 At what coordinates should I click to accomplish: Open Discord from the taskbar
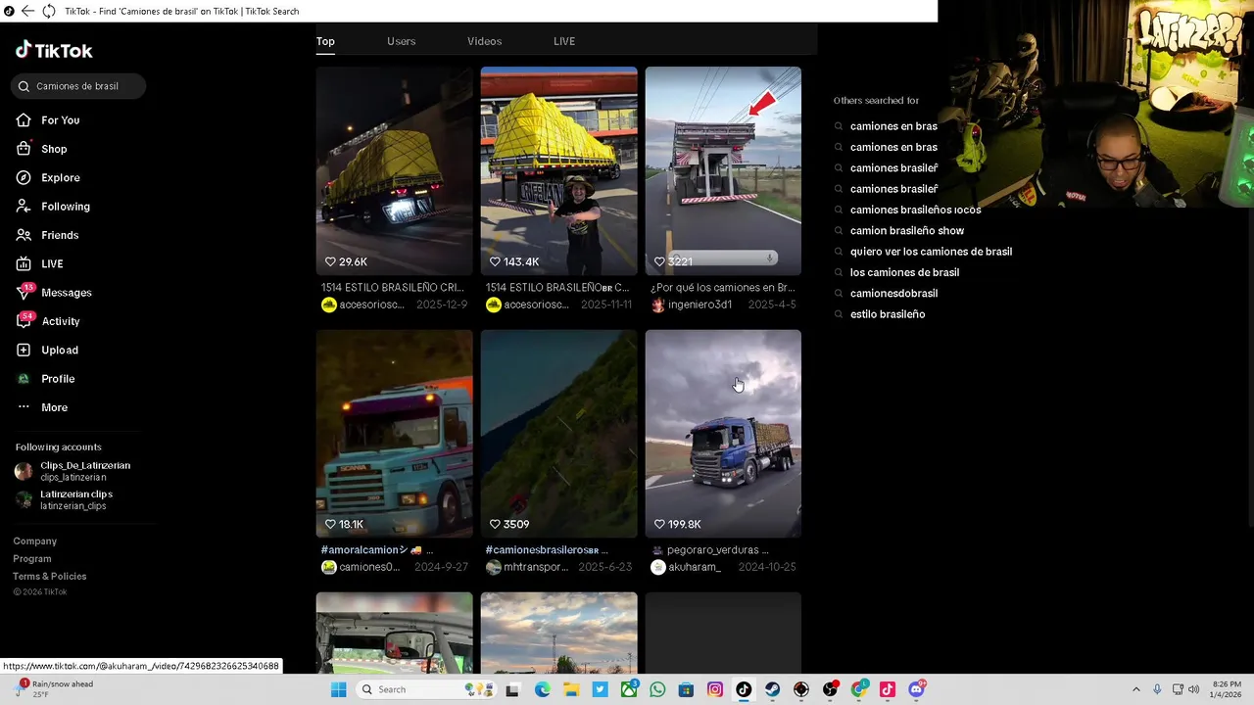[916, 689]
